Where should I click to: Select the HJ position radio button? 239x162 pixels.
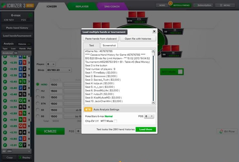point(37,91)
